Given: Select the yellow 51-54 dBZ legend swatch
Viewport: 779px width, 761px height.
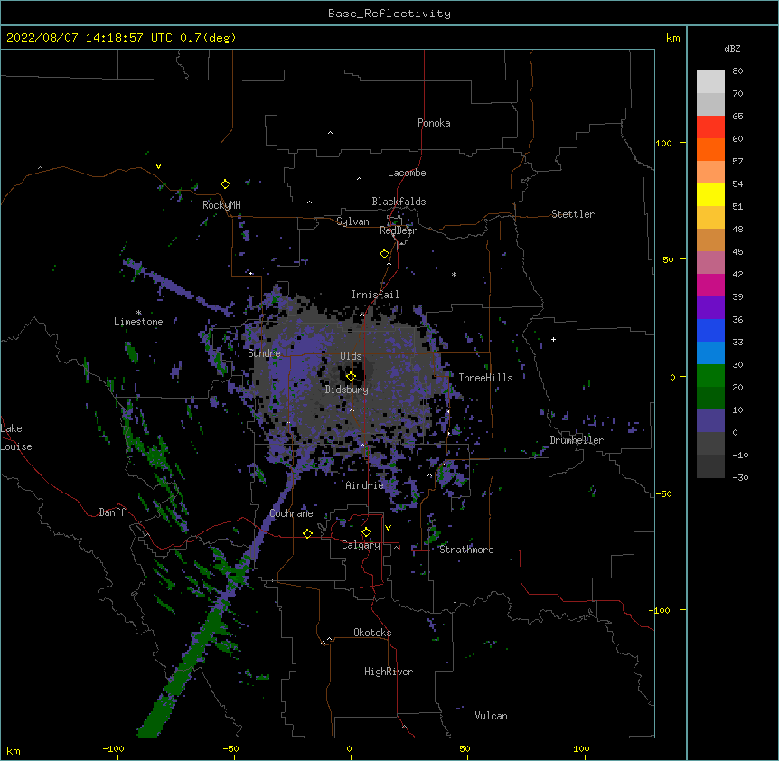Looking at the screenshot, I should click(x=710, y=194).
